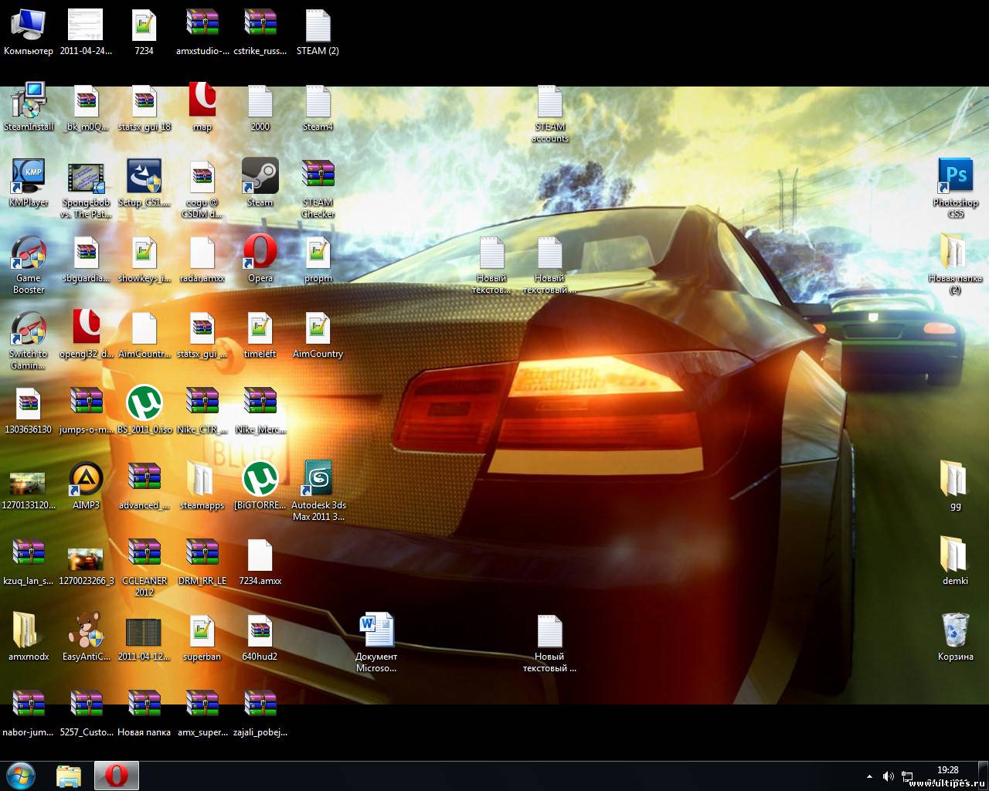Launch Photoshop CS5 from the desktop
Image resolution: width=989 pixels, height=791 pixels.
[955, 177]
